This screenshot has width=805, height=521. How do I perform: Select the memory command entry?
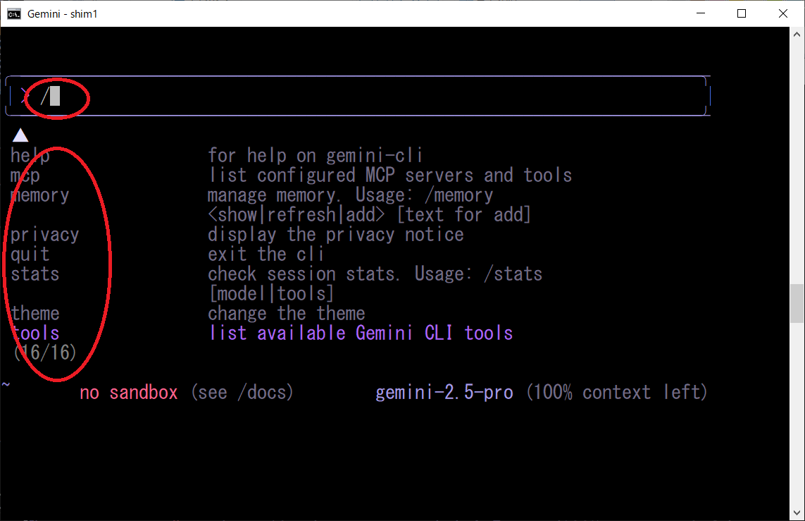[x=39, y=195]
